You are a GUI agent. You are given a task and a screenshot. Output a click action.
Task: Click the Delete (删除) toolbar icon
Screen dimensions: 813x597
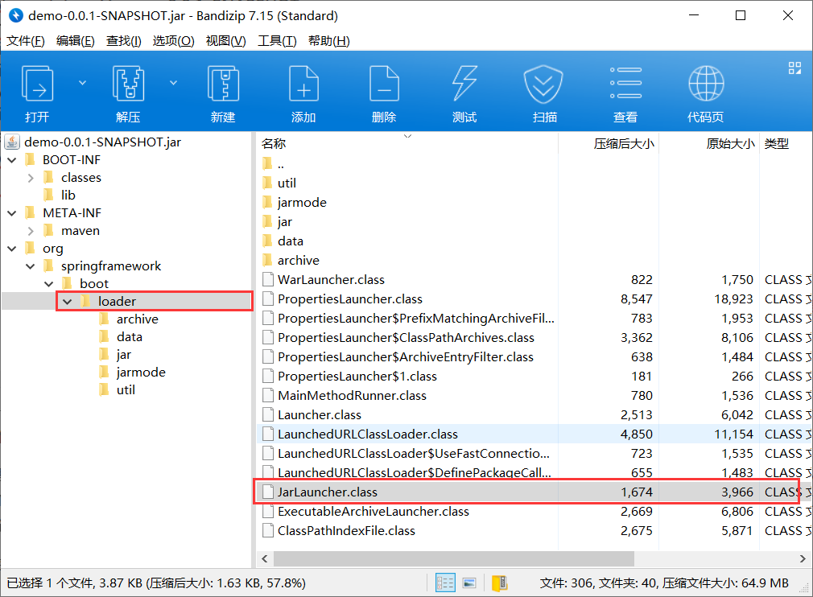384,84
